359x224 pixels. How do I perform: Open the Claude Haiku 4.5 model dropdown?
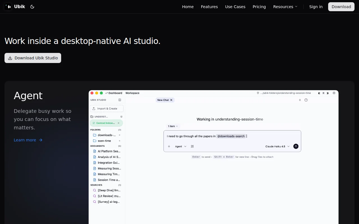point(277,146)
